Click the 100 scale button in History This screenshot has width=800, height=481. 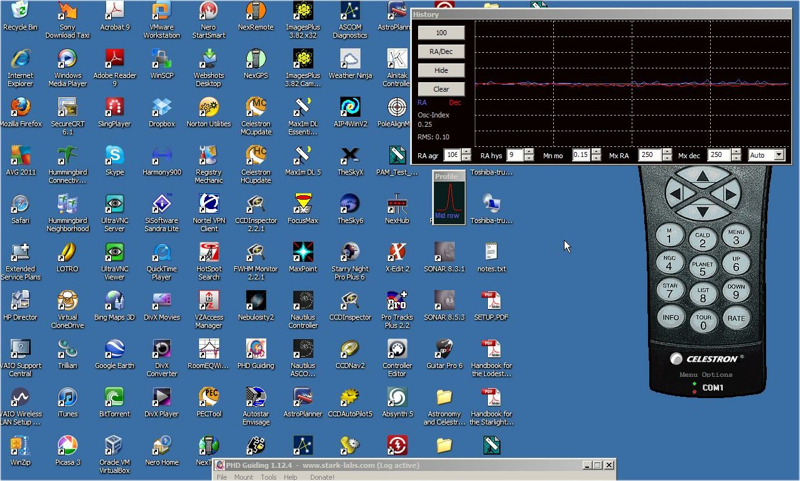[x=441, y=33]
